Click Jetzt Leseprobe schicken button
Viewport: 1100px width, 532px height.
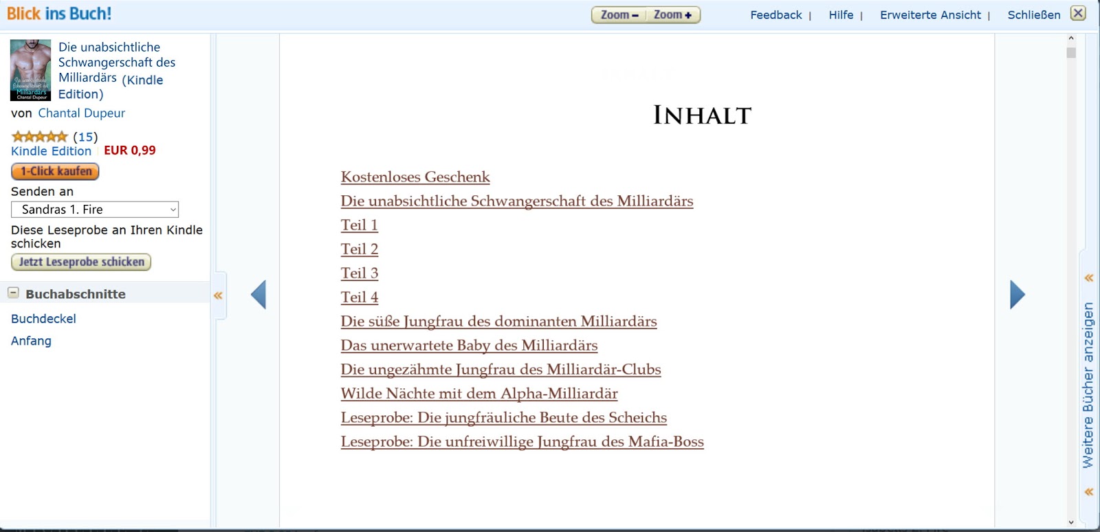coord(81,262)
